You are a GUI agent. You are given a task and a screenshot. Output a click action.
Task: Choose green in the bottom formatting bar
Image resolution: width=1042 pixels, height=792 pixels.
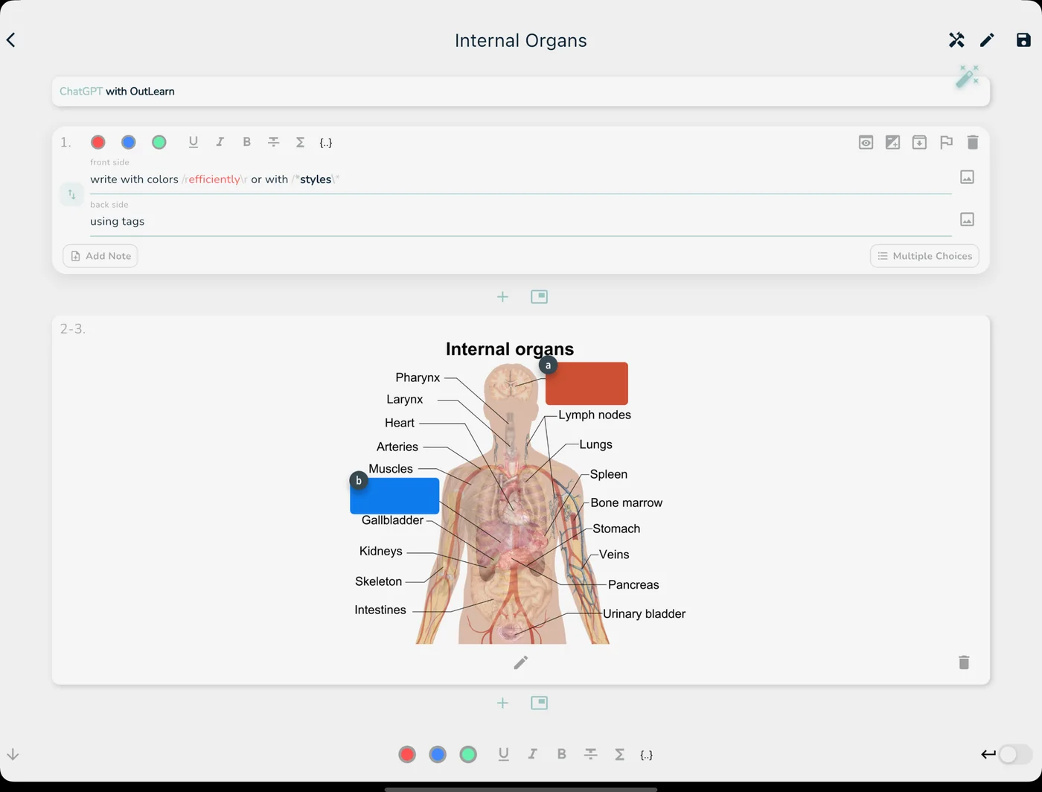468,755
